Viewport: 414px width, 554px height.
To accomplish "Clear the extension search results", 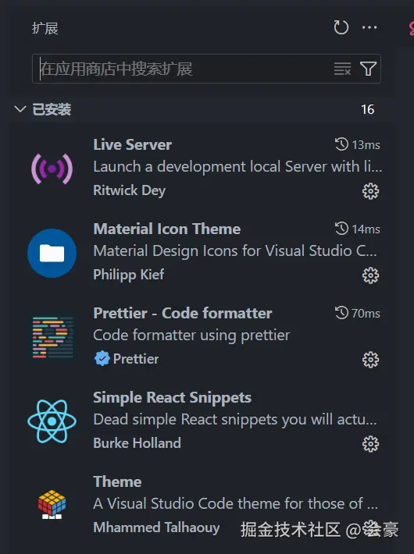I will (342, 69).
